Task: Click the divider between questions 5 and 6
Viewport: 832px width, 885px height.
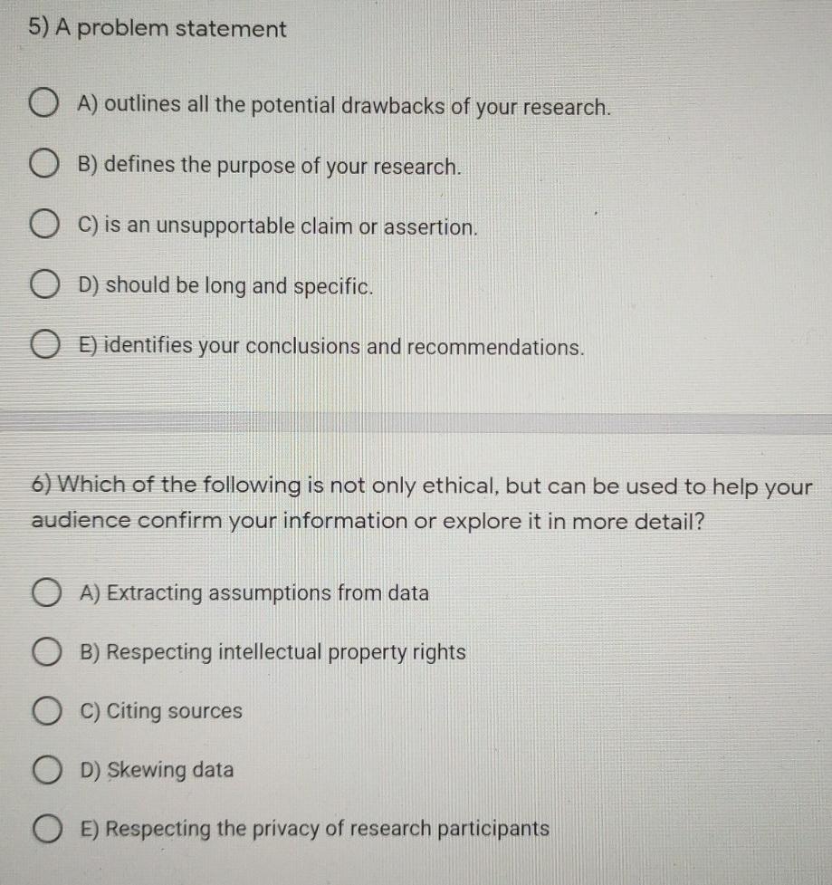Action: coord(416,419)
